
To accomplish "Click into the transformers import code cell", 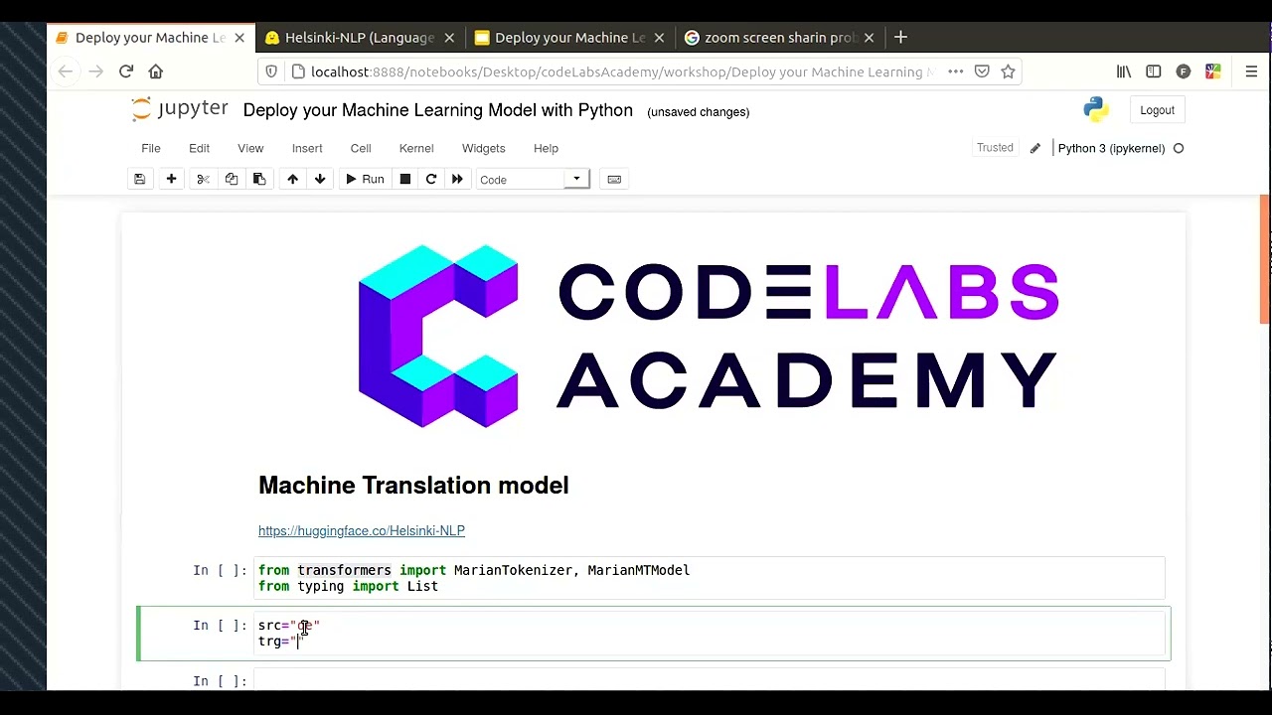I will pyautogui.click(x=710, y=578).
